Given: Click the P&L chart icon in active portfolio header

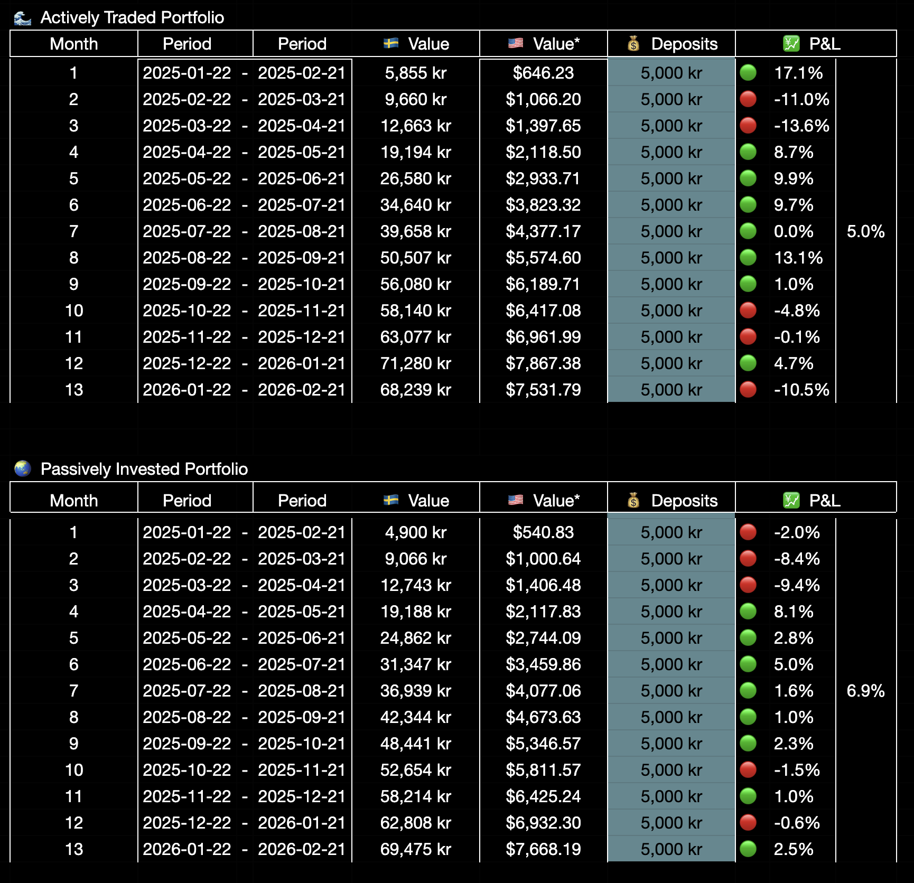Looking at the screenshot, I should [x=790, y=44].
